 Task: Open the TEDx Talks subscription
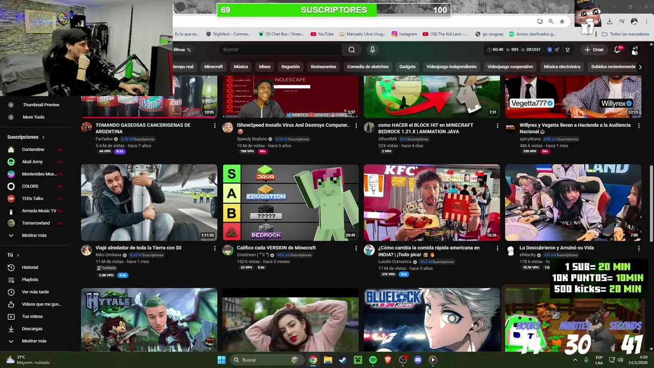(x=32, y=199)
